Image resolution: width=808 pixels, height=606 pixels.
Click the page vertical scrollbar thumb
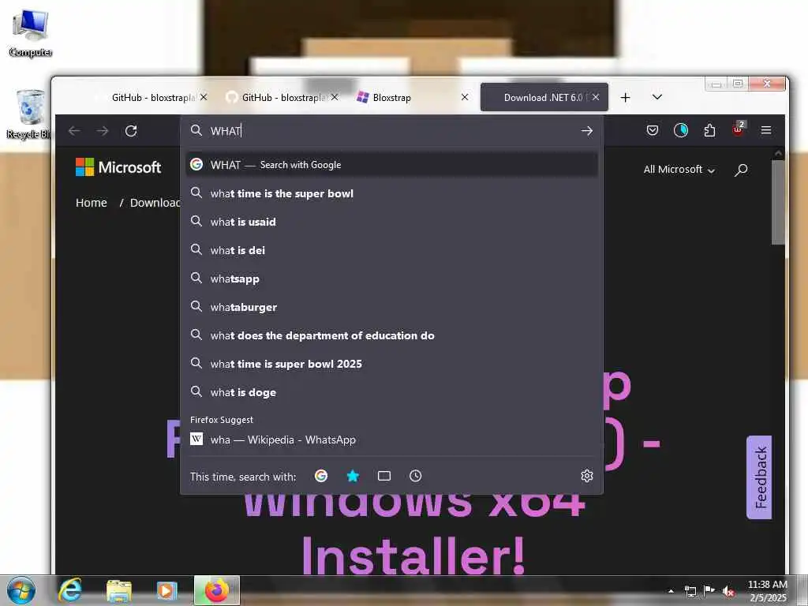click(778, 202)
